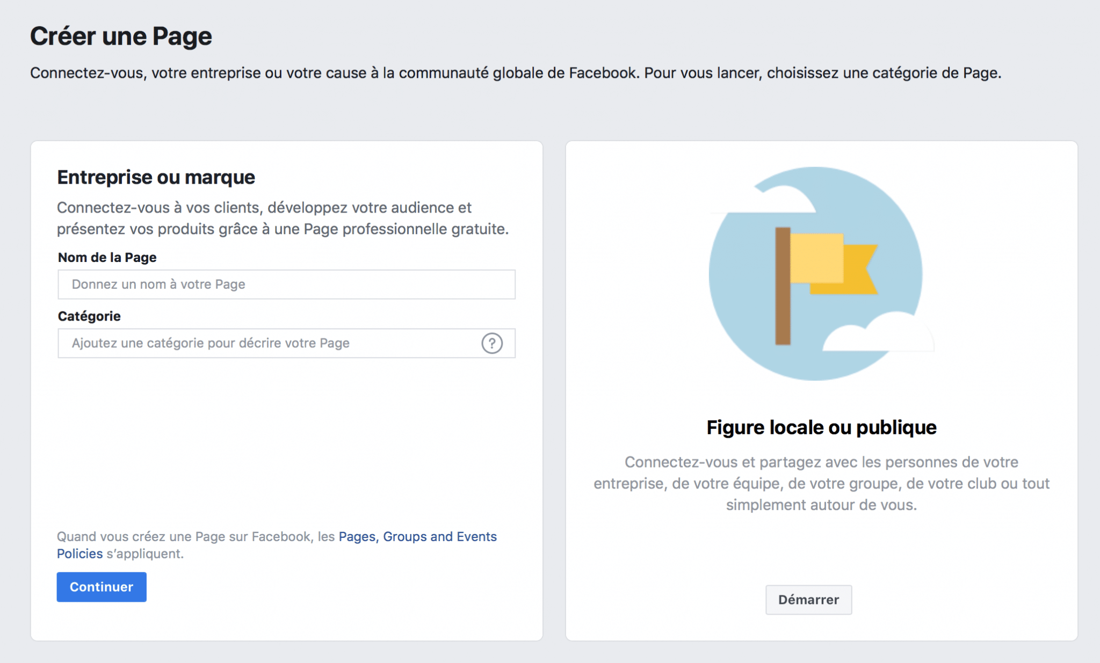Image resolution: width=1100 pixels, height=663 pixels.
Task: Click the Facebook community intro sentence
Action: click(x=516, y=73)
